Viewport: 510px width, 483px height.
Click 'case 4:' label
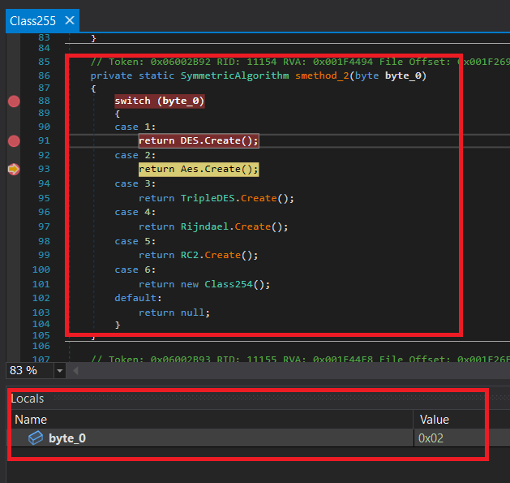pyautogui.click(x=135, y=213)
